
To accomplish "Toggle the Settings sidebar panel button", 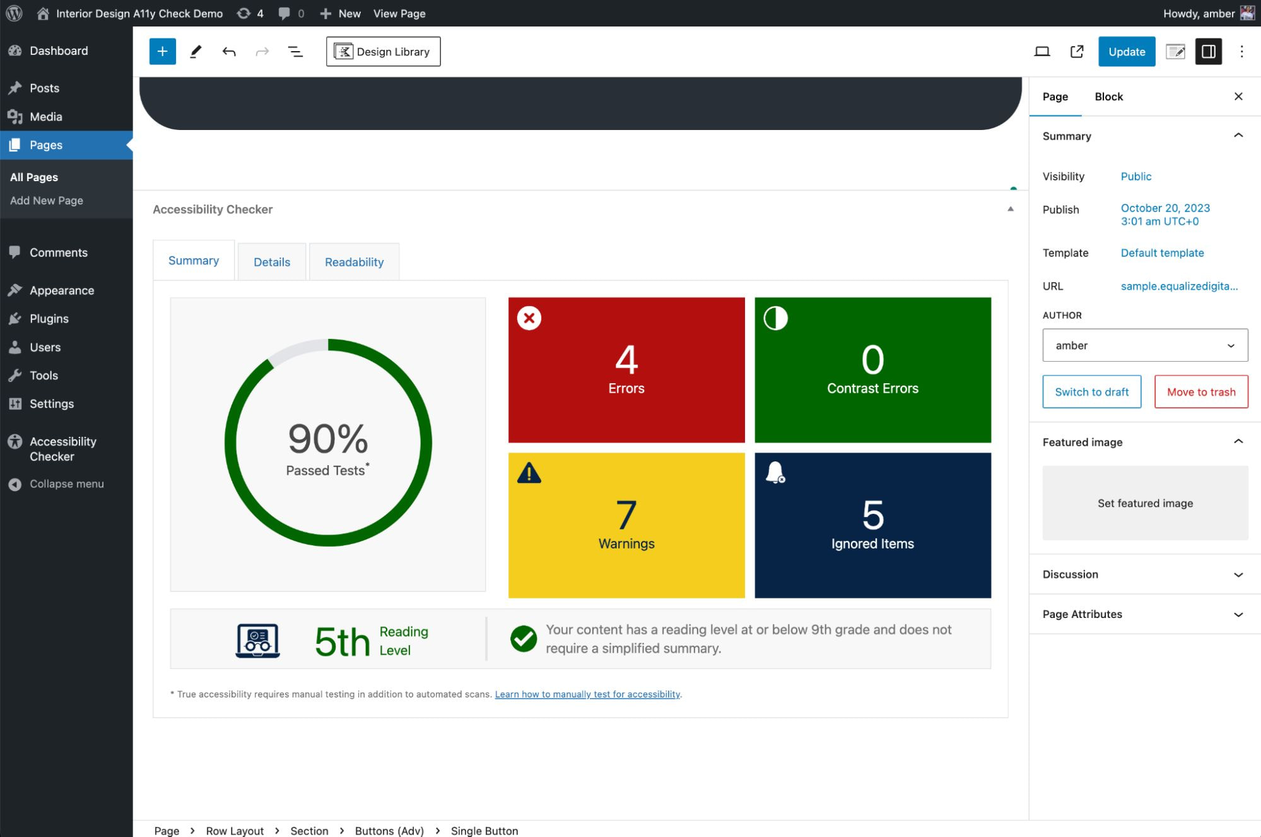I will (x=1208, y=52).
